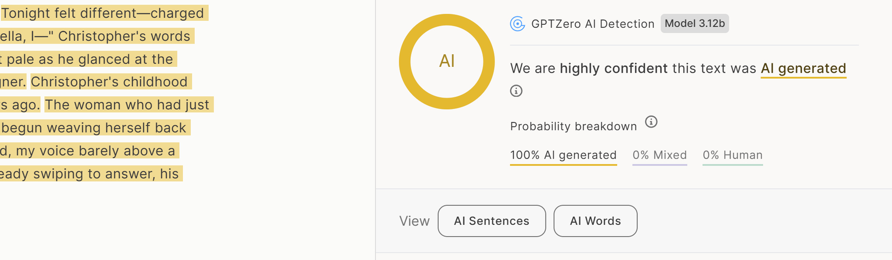Screen dimensions: 892x260
Task: Click highlighted text "begun weaving herself back"
Action: pyautogui.click(x=94, y=128)
